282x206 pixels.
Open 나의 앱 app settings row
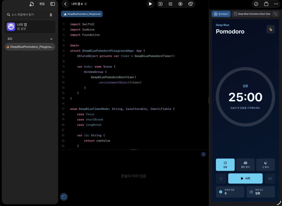coord(30,27)
